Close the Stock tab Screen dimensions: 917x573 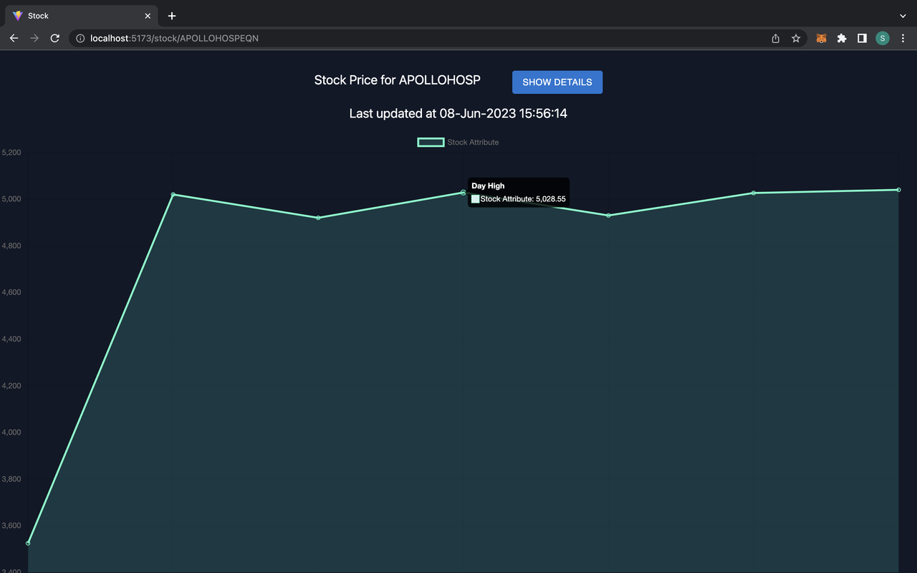coord(148,16)
